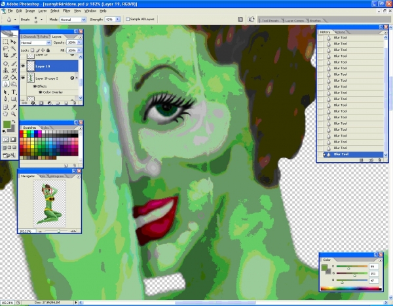Toggle lock transparent pixels
393x306 pixels.
[x=32, y=50]
